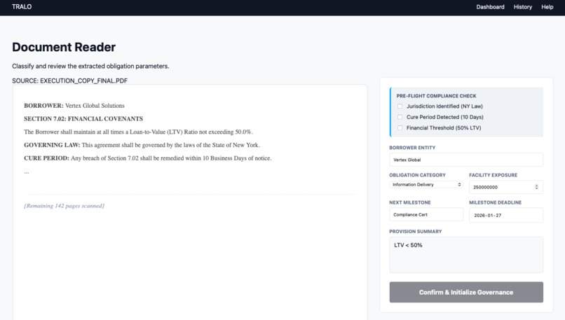Click 'PRE-FLIGHT COMPLIANCE CHECK' label
The height and width of the screenshot is (320, 565).
[436, 96]
